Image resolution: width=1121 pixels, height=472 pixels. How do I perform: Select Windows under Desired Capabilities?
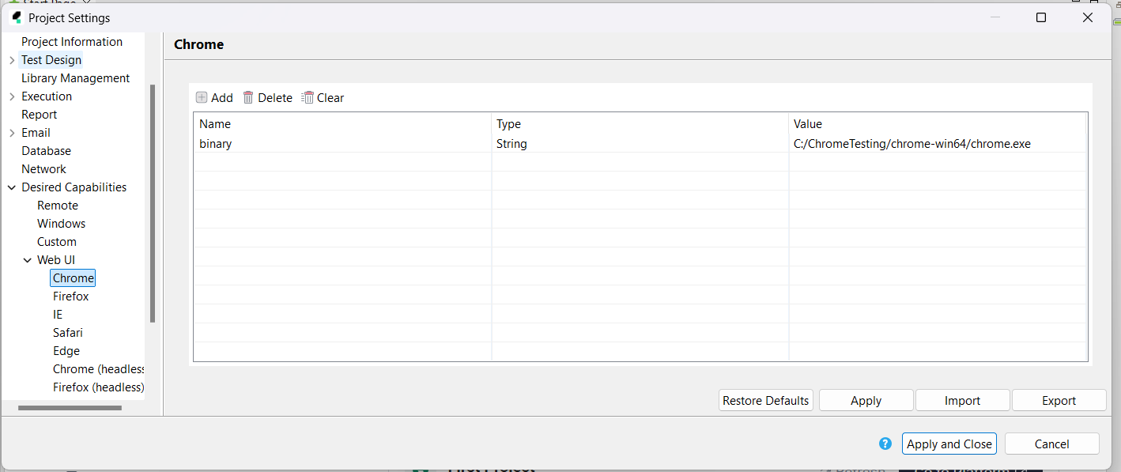coord(61,224)
